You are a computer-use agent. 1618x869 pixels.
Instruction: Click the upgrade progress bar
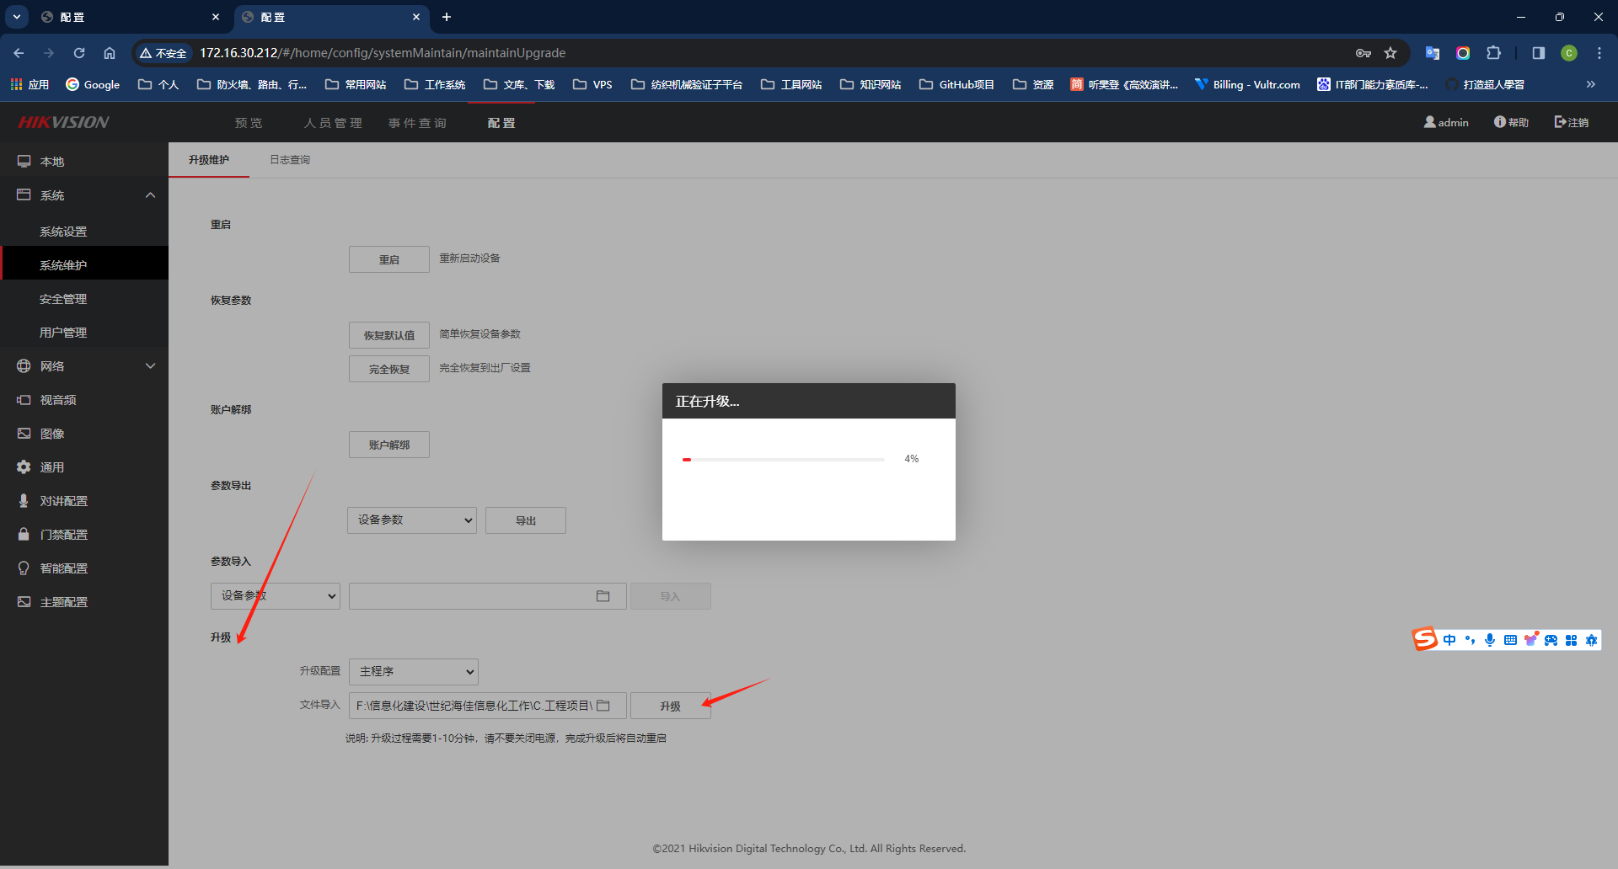(784, 460)
